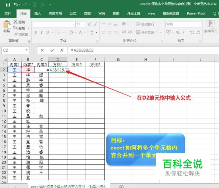This screenshot has height=188, width=219.
Task: Toggle Italic formatting
Action: pos(41,33)
